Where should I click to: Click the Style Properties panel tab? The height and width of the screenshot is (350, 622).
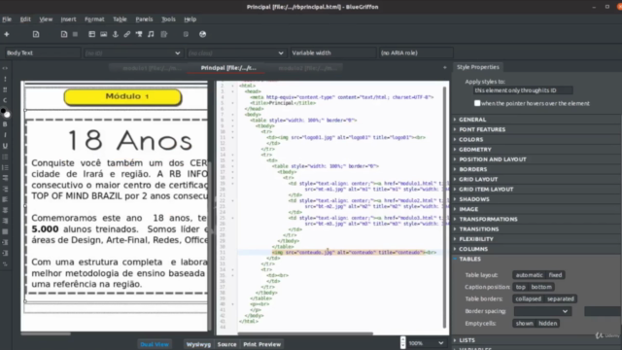click(x=477, y=67)
